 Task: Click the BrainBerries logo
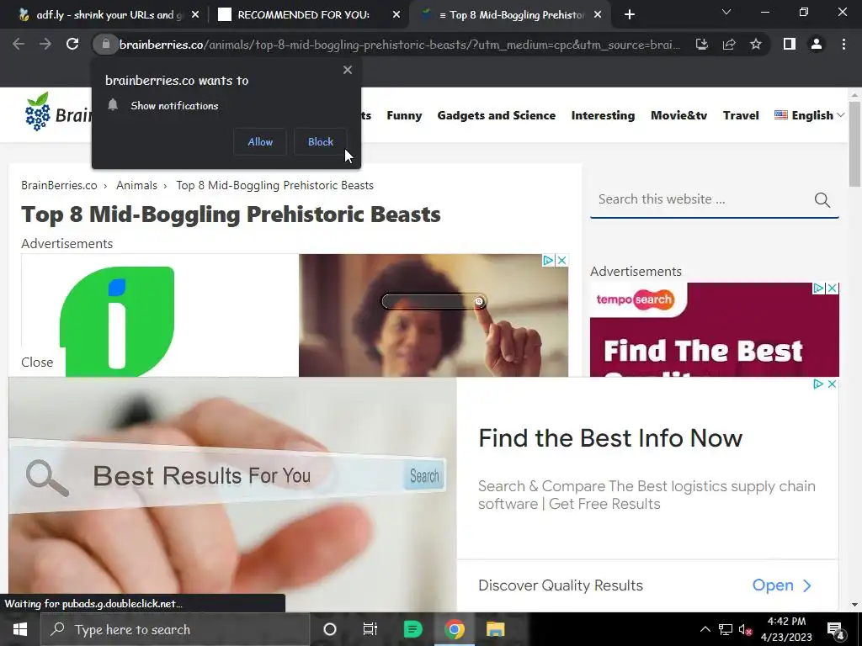(x=58, y=113)
